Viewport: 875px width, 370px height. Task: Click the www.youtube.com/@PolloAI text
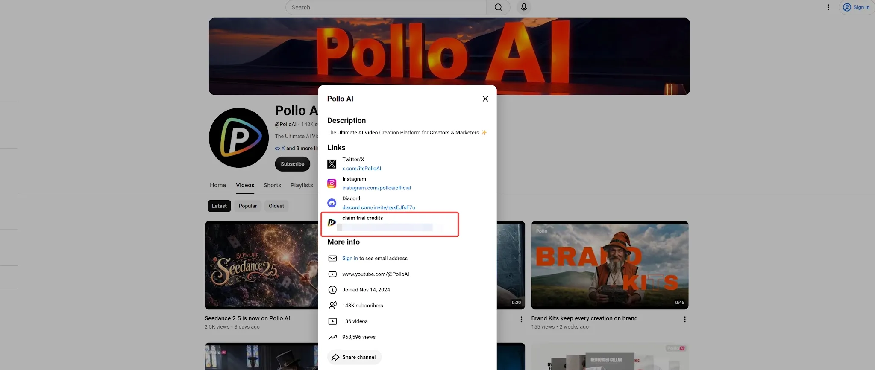tap(376, 274)
